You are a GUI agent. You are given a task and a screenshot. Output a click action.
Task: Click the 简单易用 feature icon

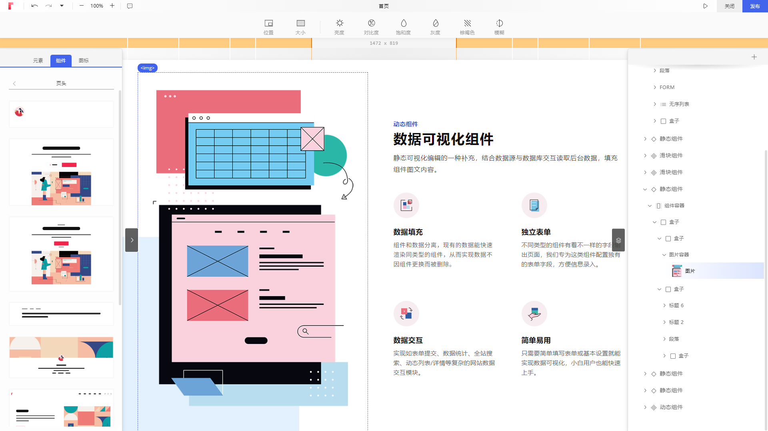[534, 314]
